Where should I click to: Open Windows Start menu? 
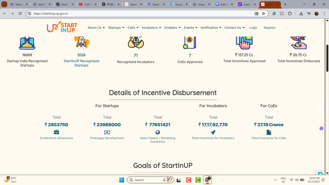122,180
